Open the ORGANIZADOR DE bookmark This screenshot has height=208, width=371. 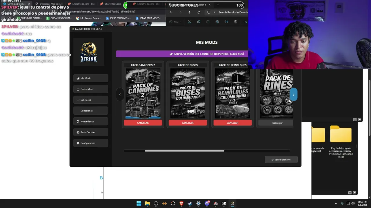tap(59, 18)
